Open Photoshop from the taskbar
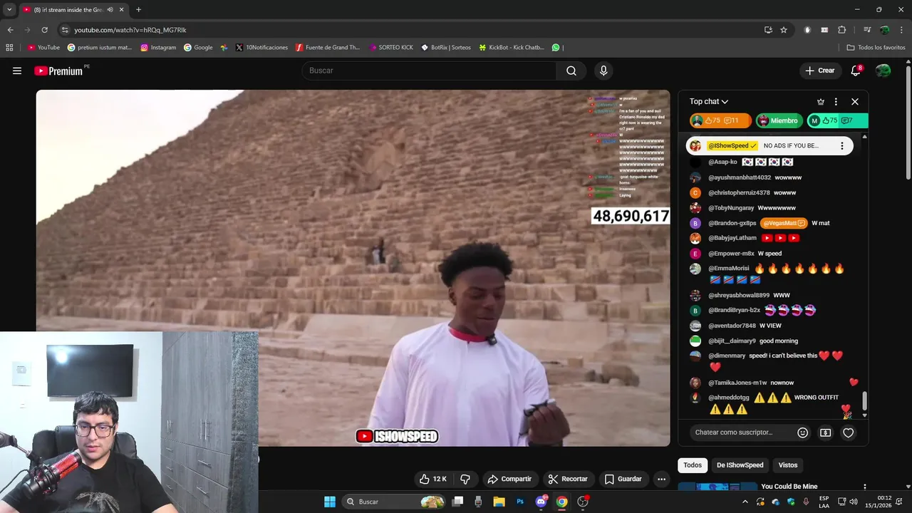912x513 pixels. (x=520, y=502)
